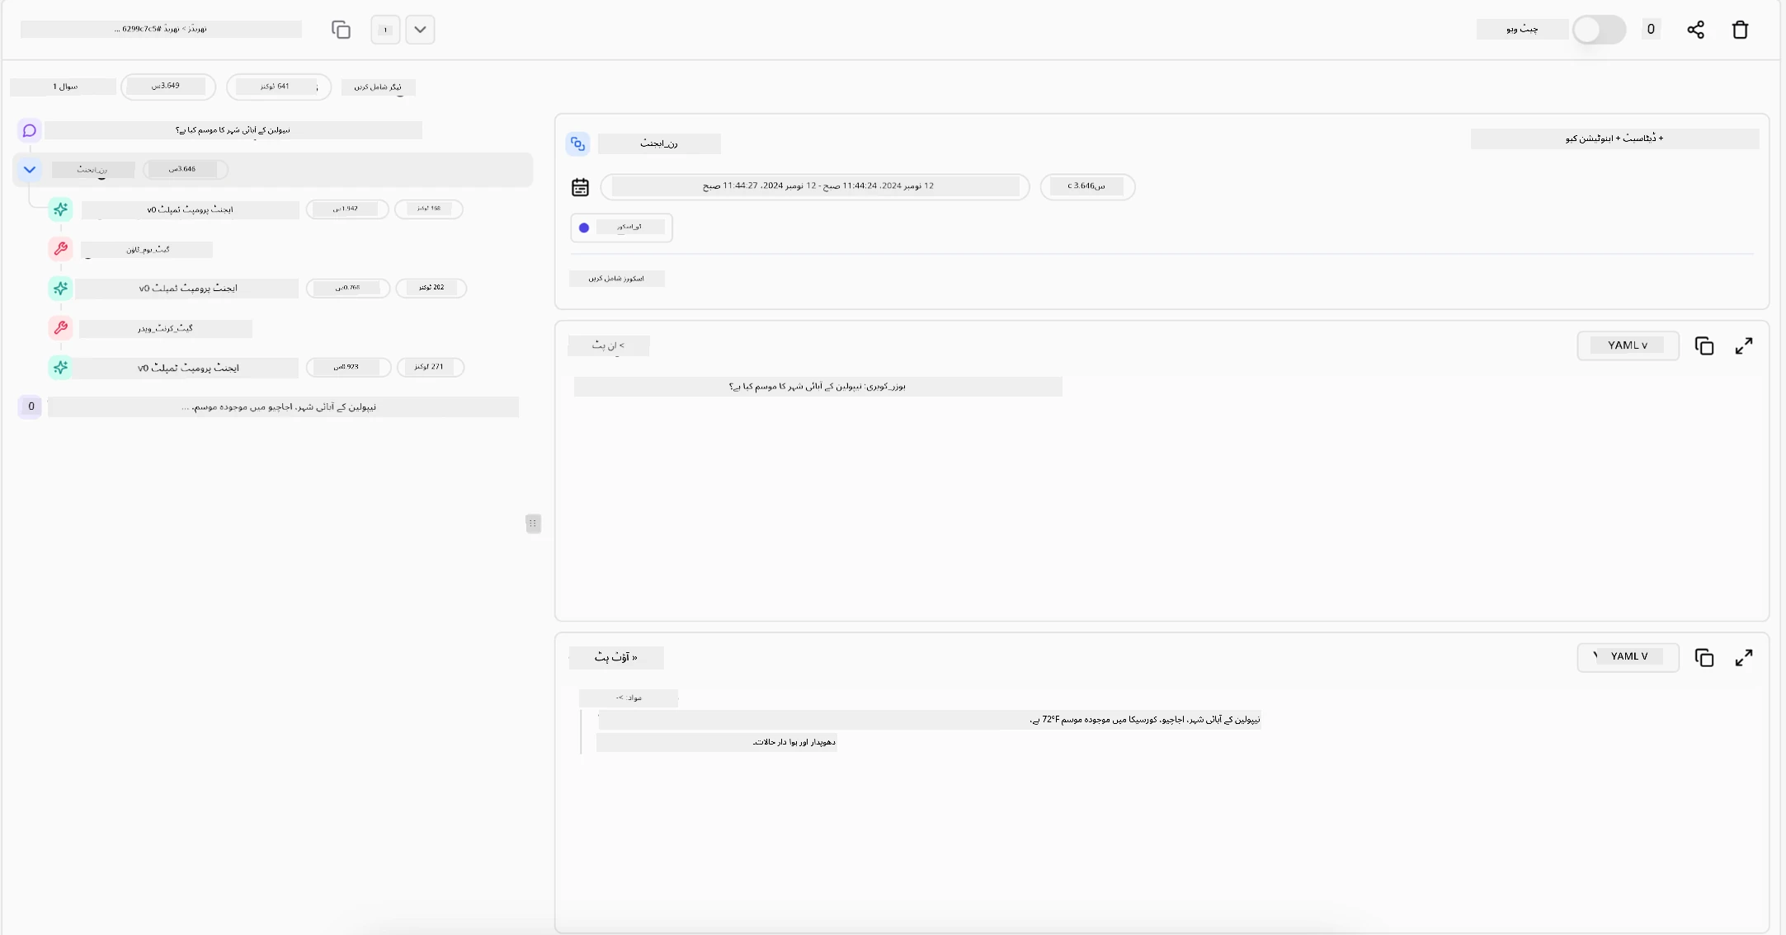
Task: Select the first agent prompt template step
Action: pyautogui.click(x=190, y=209)
